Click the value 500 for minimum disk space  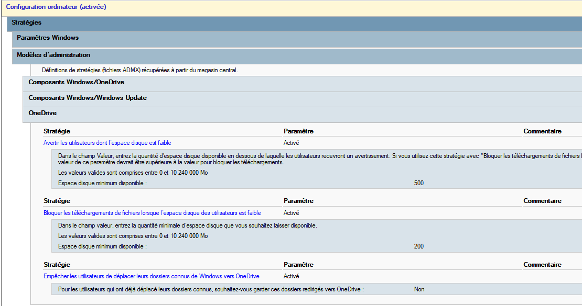(x=418, y=183)
